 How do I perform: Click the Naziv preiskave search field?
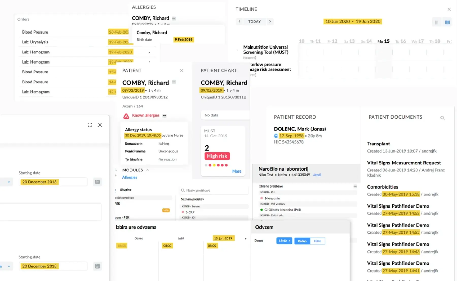coord(215,190)
